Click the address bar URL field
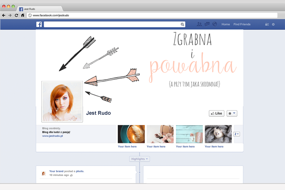Image resolution: width=285 pixels, height=190 pixels. [152, 16]
